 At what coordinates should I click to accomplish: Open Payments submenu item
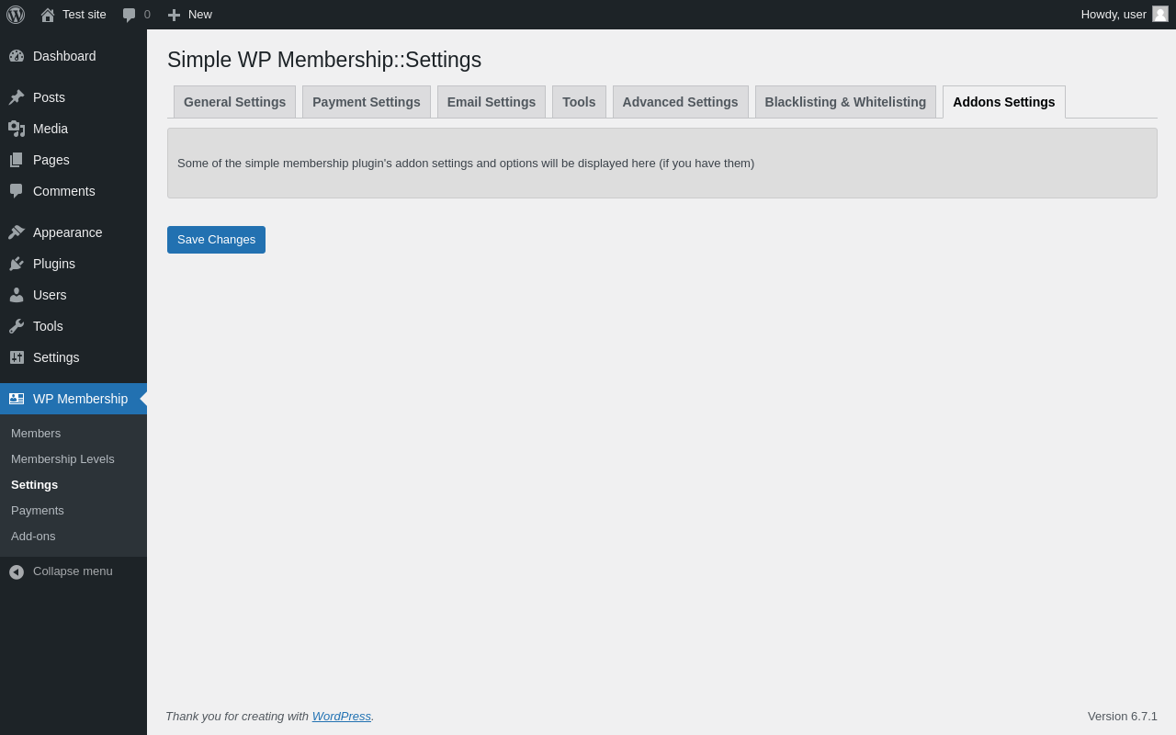coord(38,511)
